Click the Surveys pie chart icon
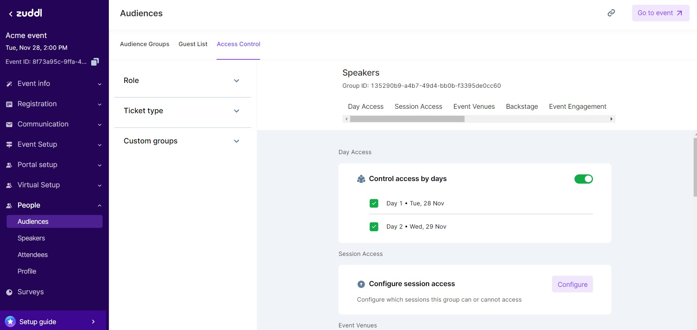 click(x=9, y=292)
